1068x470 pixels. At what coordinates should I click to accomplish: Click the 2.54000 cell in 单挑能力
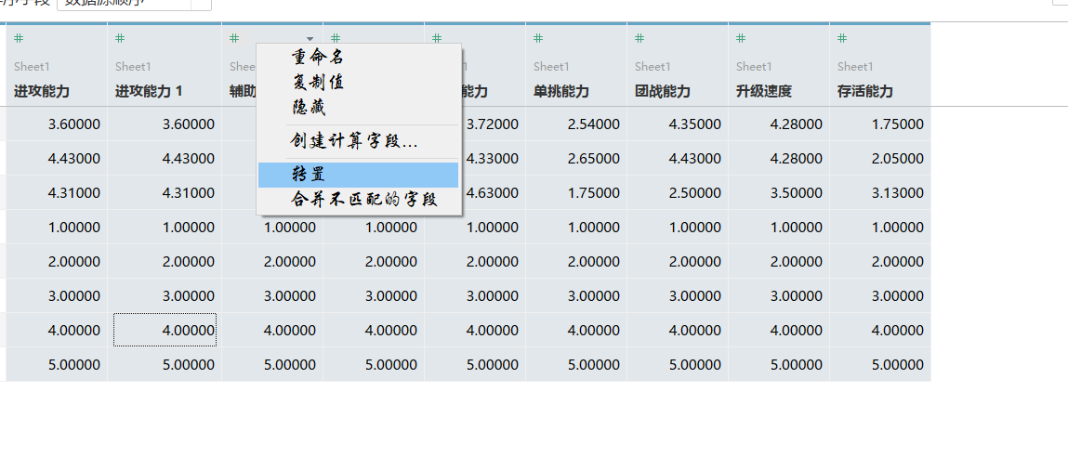(576, 124)
